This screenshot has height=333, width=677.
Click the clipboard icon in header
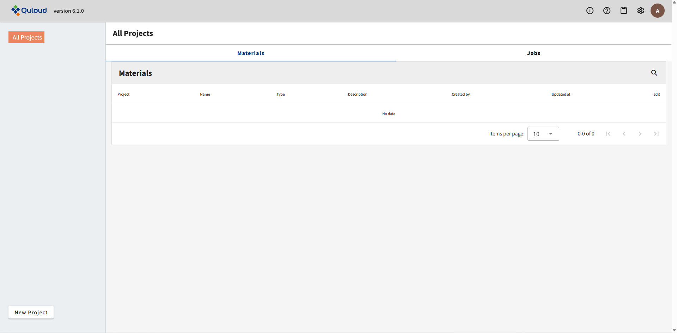(624, 11)
